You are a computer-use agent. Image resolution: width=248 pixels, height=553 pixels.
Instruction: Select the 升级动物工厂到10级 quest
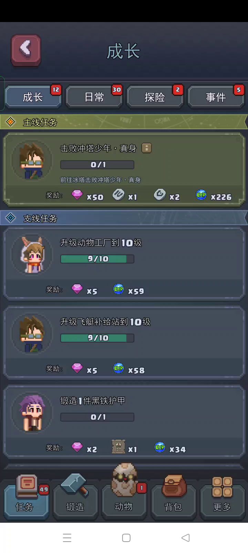pyautogui.click(x=124, y=264)
